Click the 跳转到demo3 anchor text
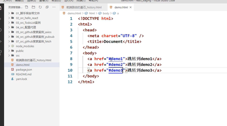The width and height of the screenshot is (227, 126). 140,70
